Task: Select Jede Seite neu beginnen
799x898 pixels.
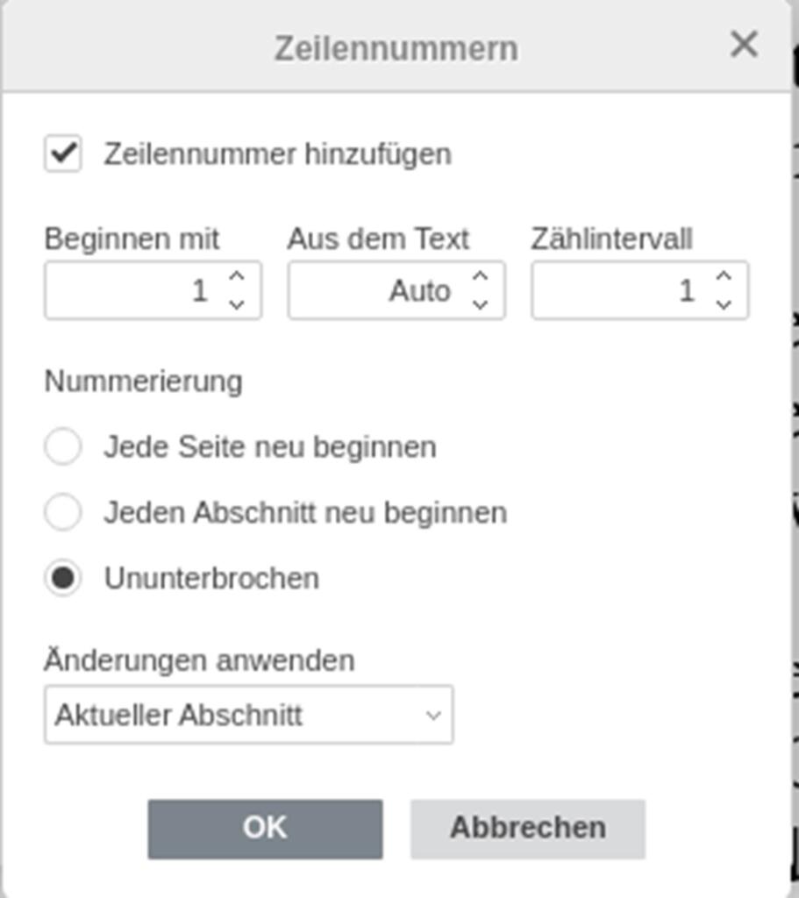Action: point(63,446)
